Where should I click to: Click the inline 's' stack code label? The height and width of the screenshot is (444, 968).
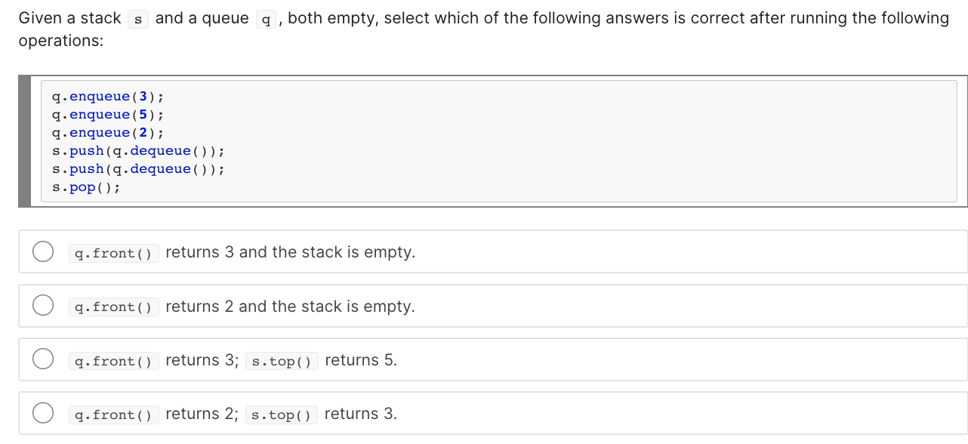(137, 19)
